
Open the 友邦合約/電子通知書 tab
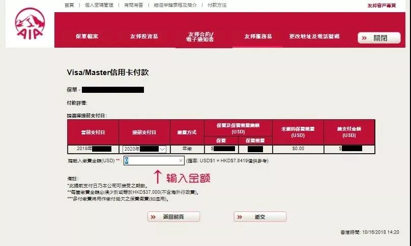[200, 37]
